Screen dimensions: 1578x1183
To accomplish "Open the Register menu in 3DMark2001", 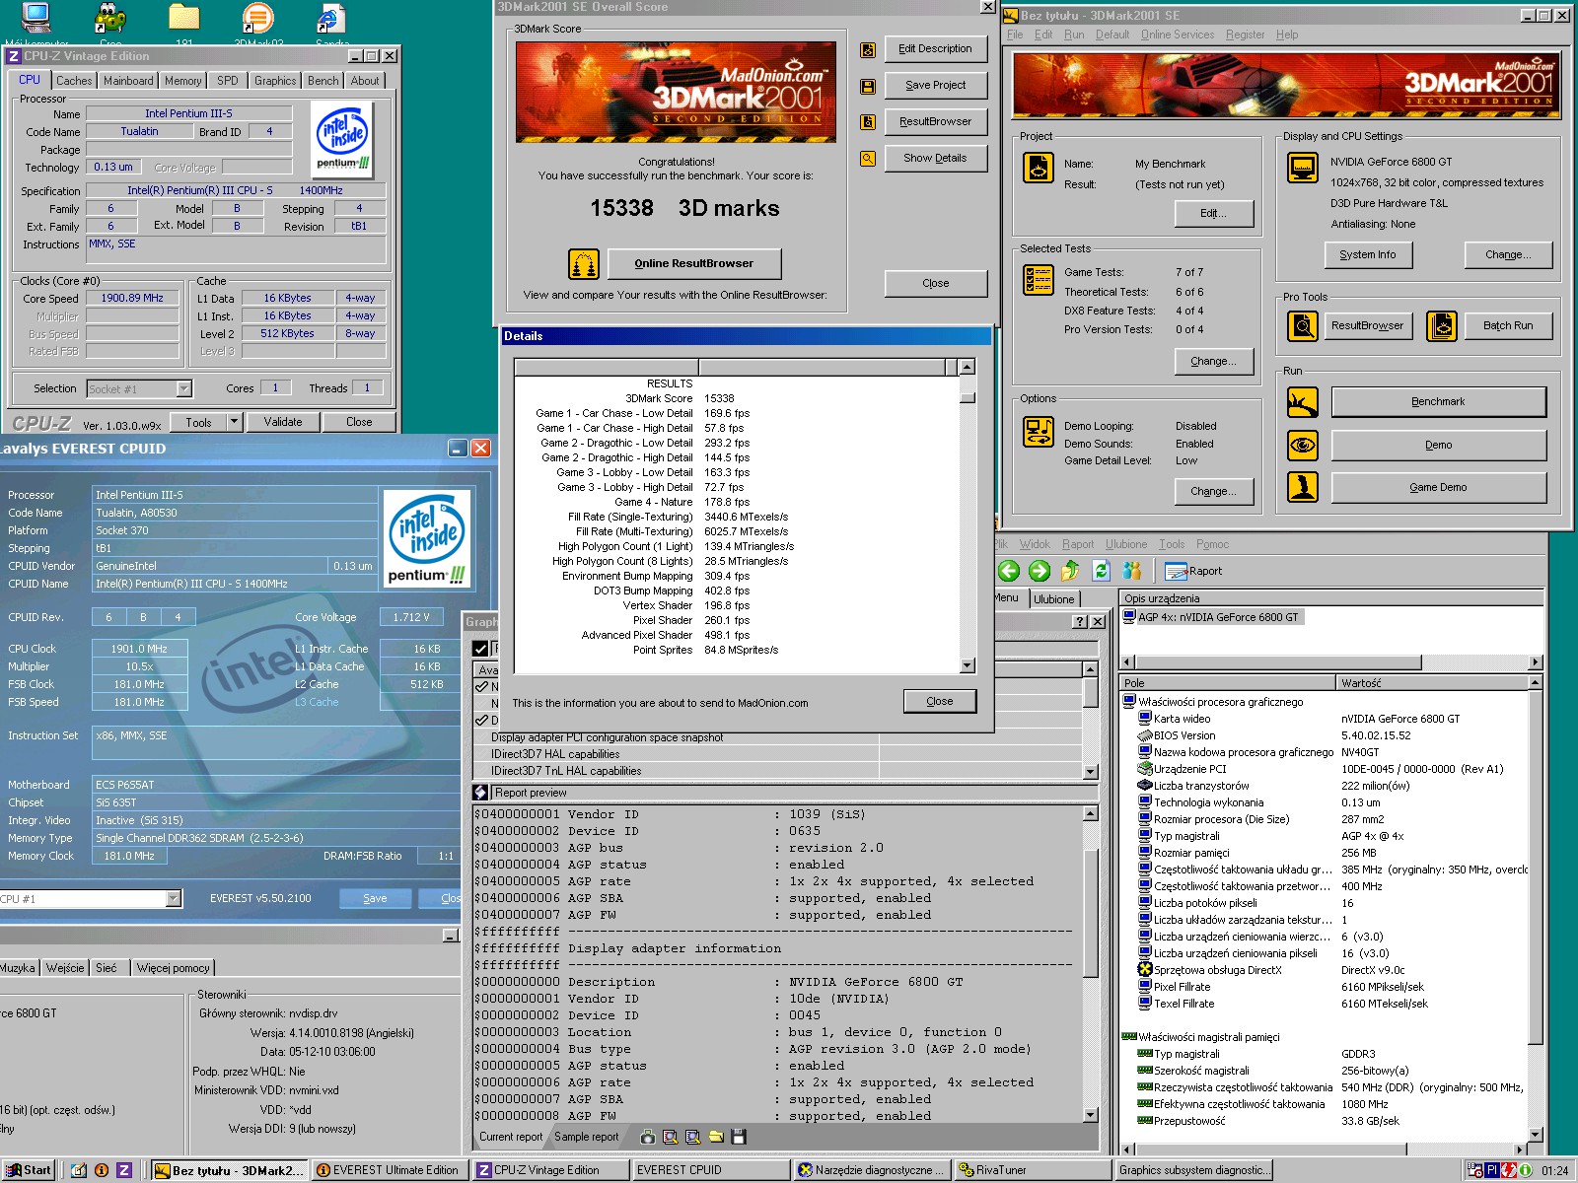I will [x=1245, y=35].
